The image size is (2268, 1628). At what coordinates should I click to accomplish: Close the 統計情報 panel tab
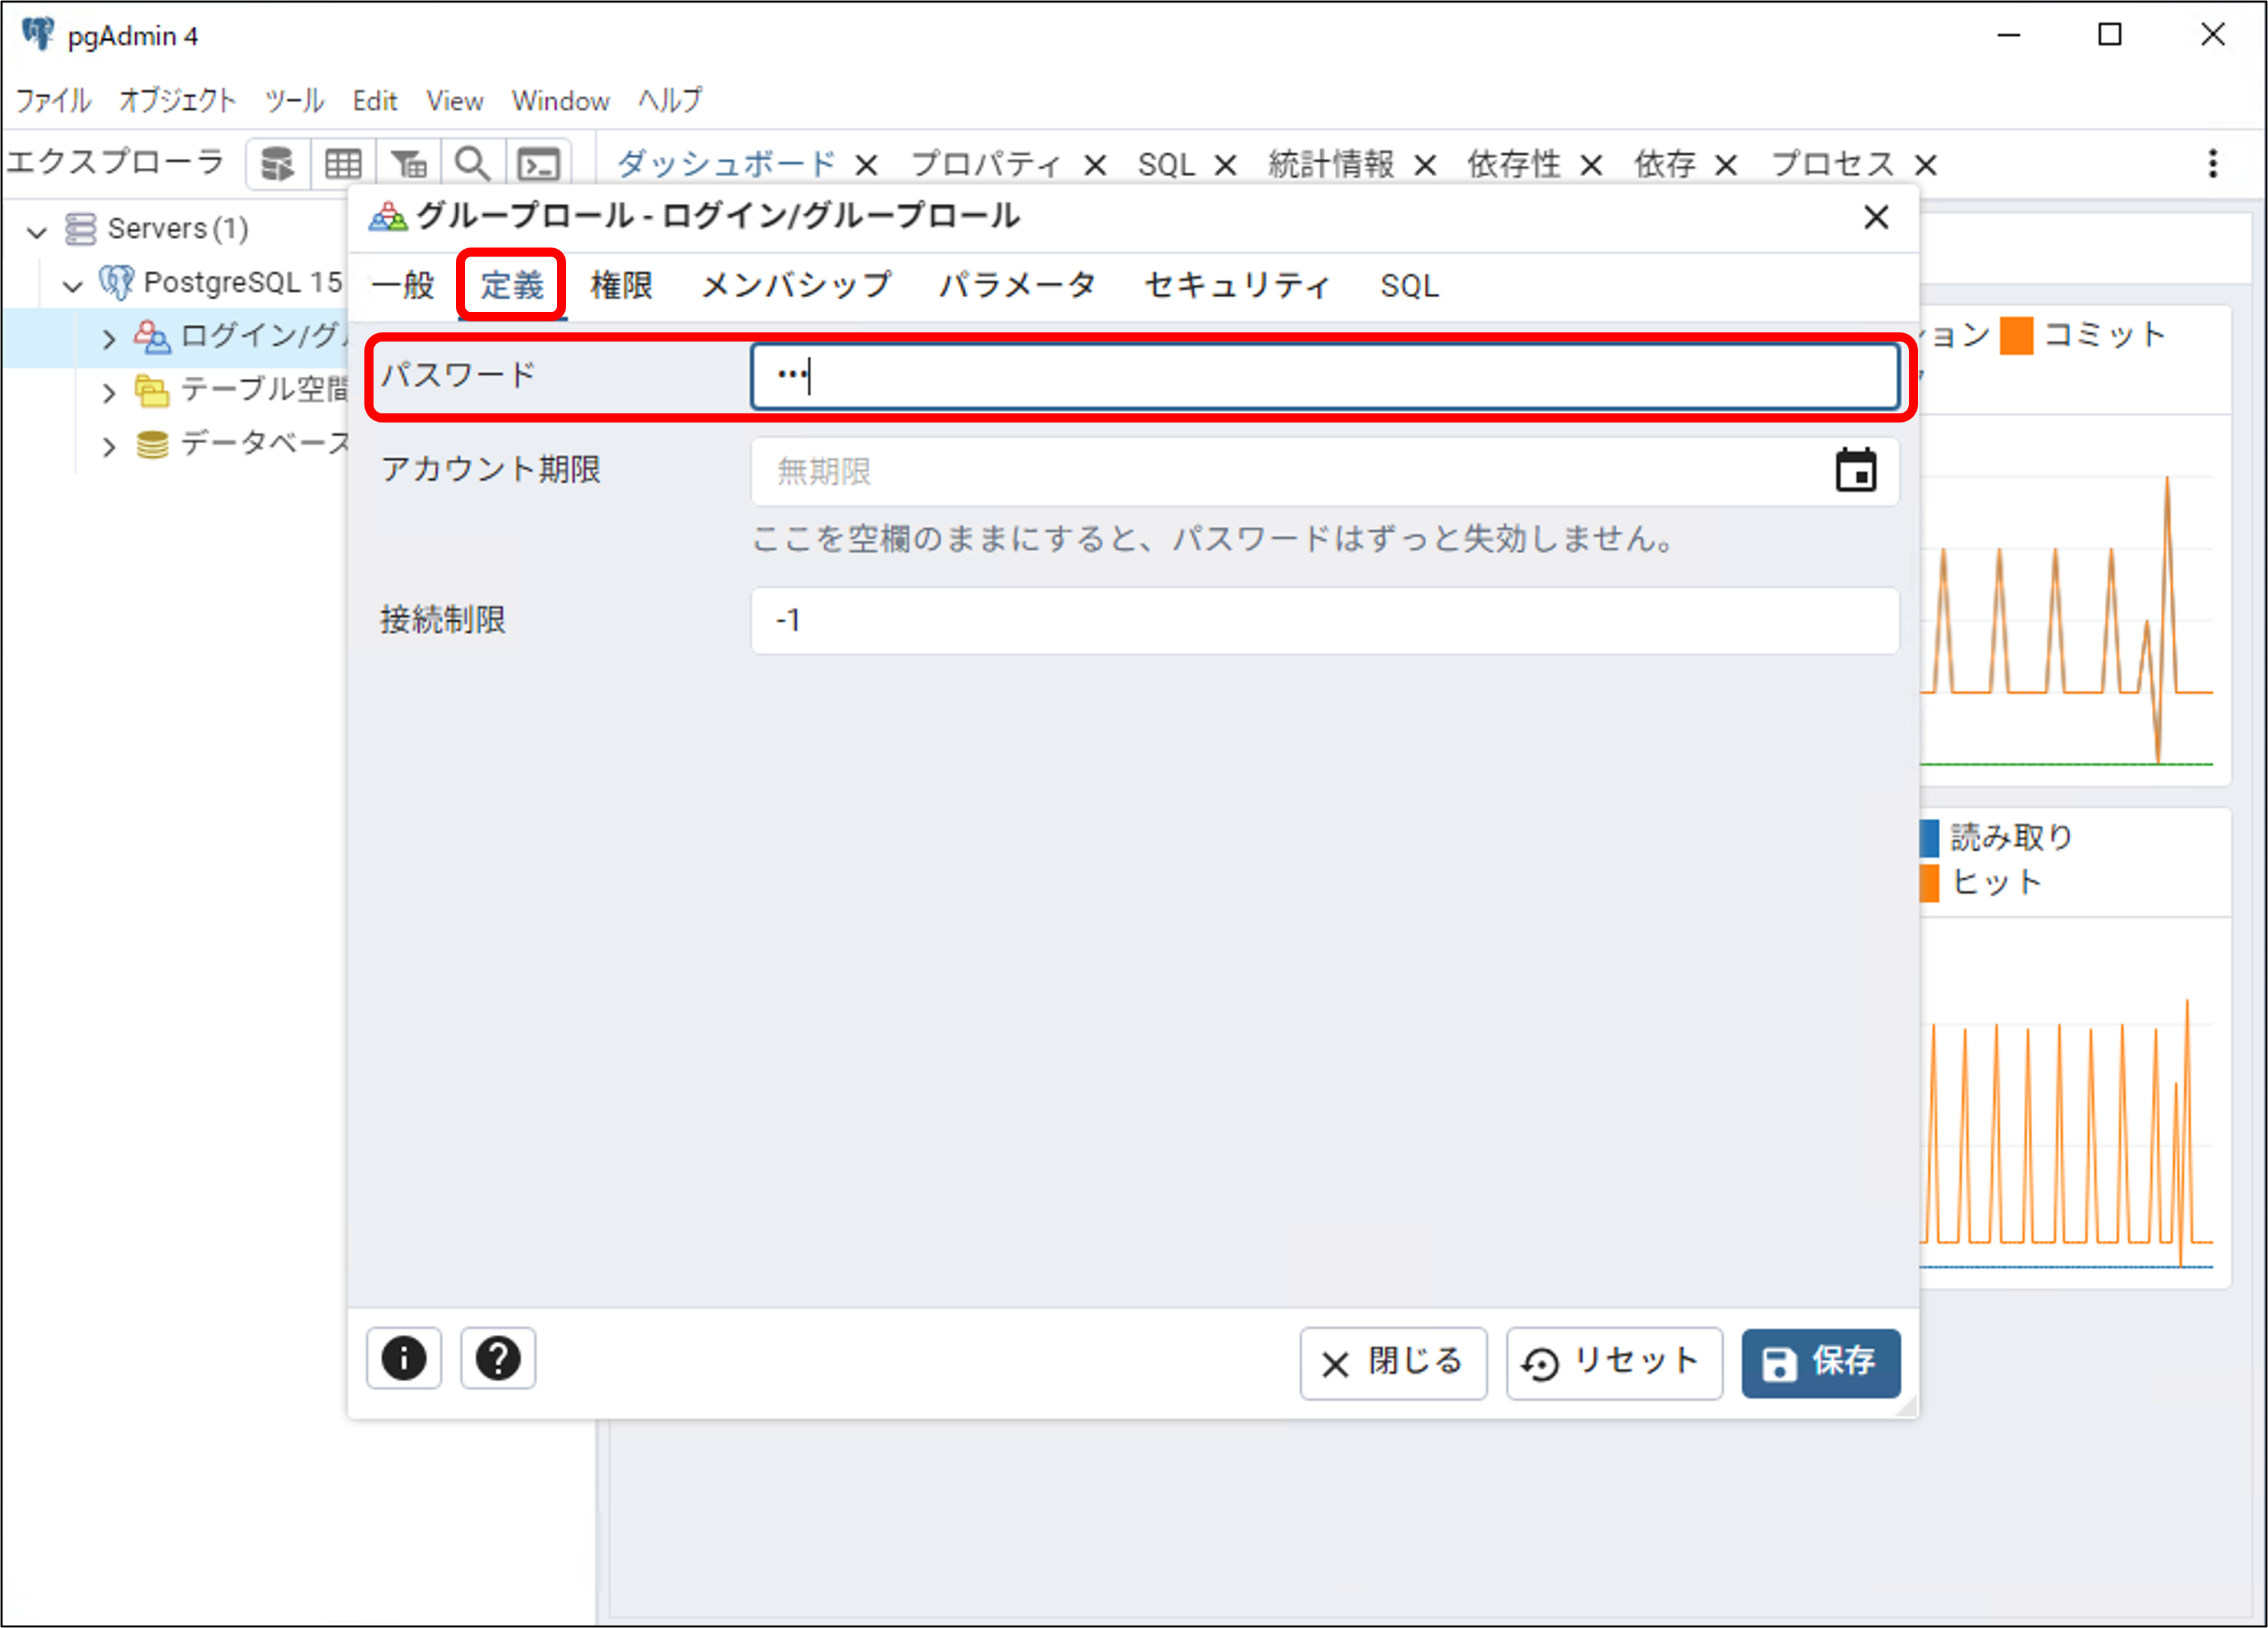pos(1425,165)
